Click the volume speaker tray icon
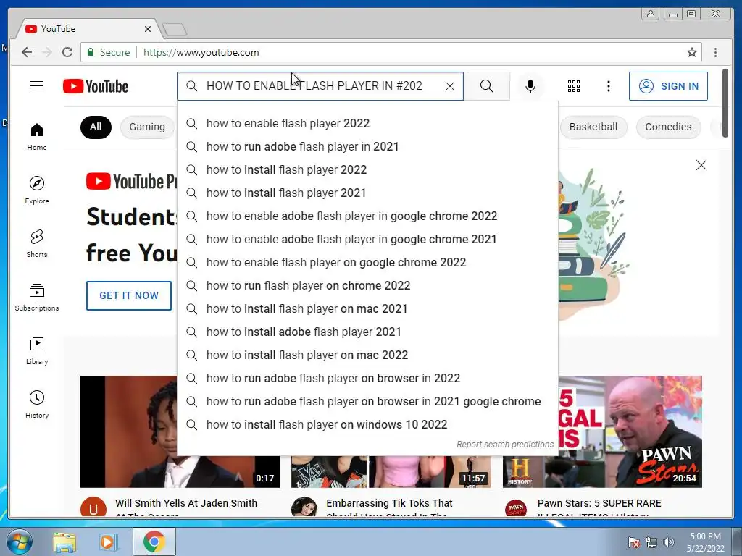Viewport: 742px width, 556px height. click(x=668, y=542)
